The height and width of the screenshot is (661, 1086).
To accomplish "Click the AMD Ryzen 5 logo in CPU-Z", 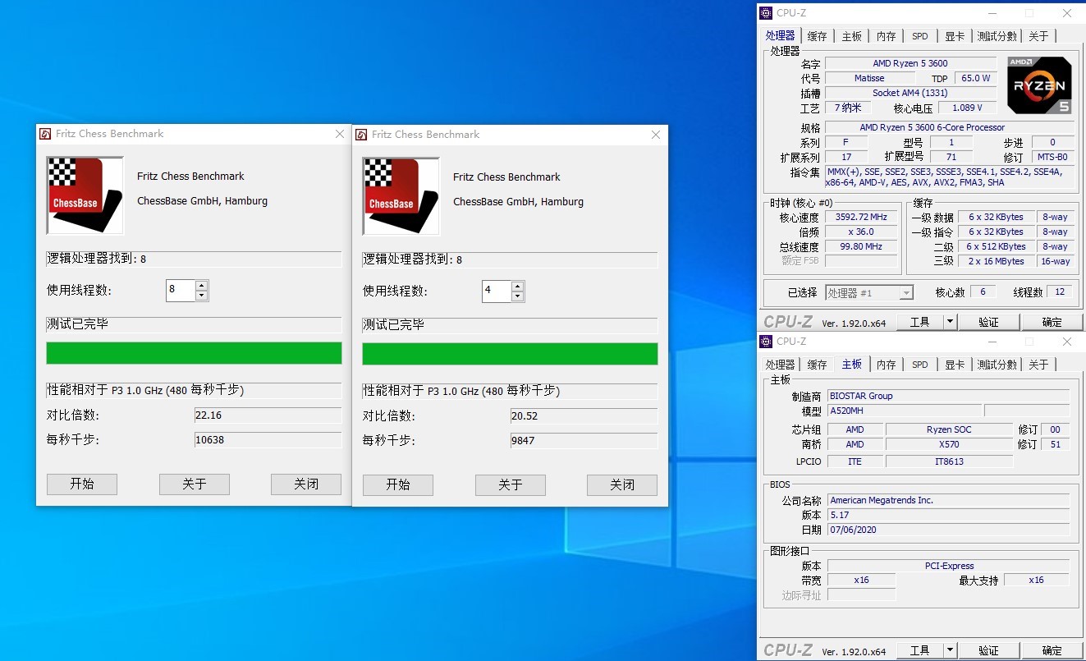I will point(1039,85).
